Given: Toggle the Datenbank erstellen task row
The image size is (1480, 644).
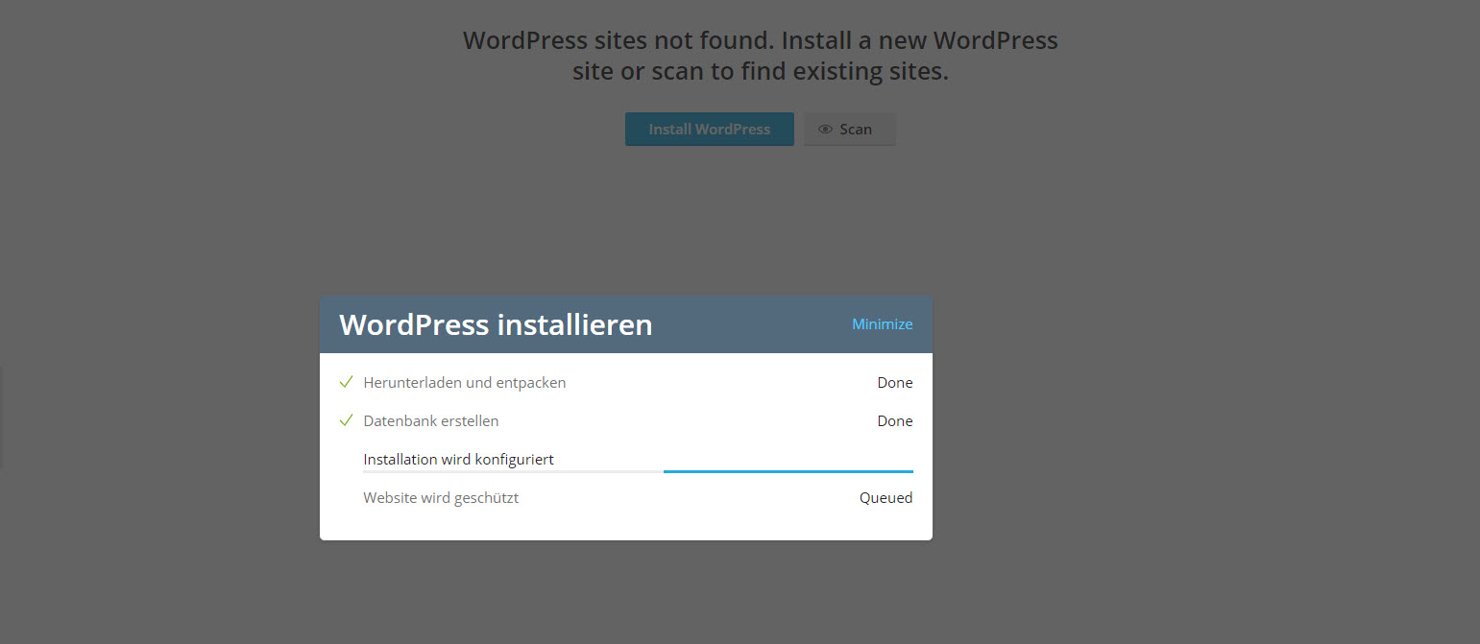Looking at the screenshot, I should (x=625, y=420).
